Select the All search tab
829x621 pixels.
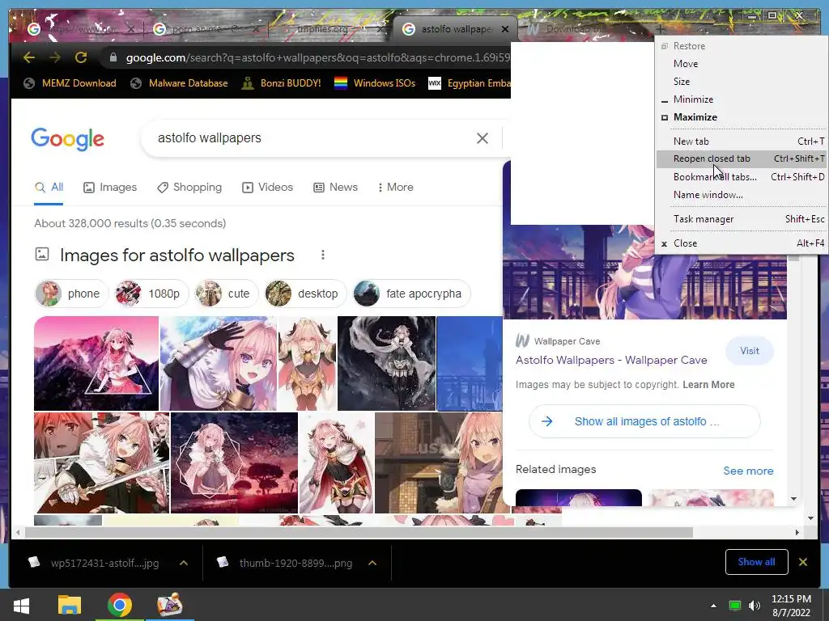(x=49, y=188)
